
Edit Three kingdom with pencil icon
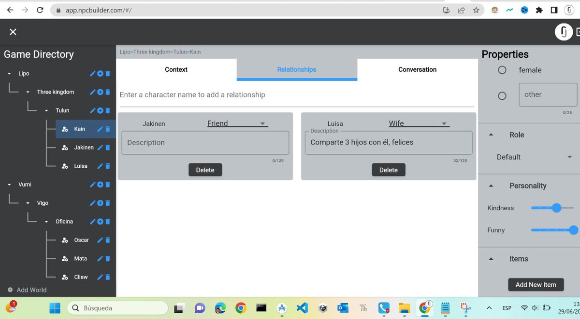(x=93, y=92)
